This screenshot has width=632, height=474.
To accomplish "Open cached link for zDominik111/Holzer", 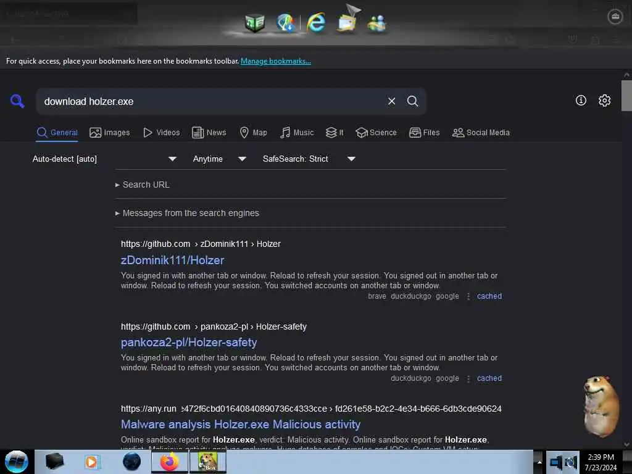I will click(489, 296).
